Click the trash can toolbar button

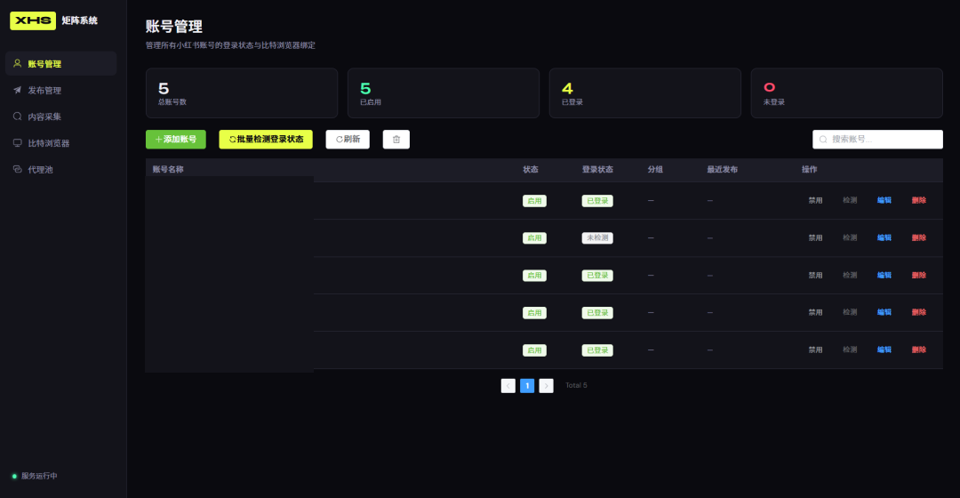click(x=396, y=139)
